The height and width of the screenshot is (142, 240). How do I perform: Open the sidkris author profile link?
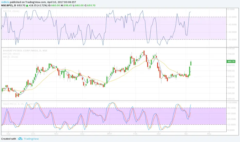click(x=5, y=2)
